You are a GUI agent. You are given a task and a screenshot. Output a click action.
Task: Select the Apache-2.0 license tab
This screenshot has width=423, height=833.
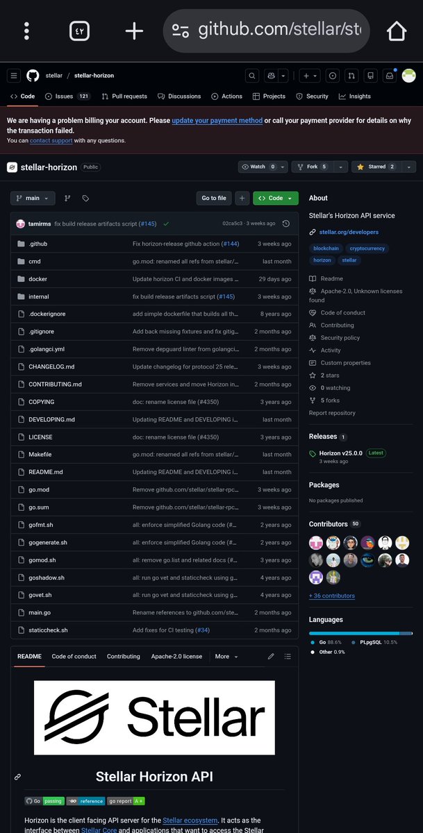pyautogui.click(x=176, y=656)
